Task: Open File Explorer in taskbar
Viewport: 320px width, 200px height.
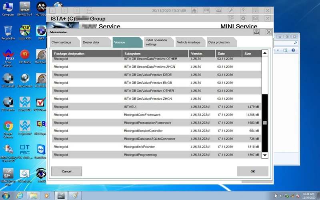Action: tap(34, 196)
